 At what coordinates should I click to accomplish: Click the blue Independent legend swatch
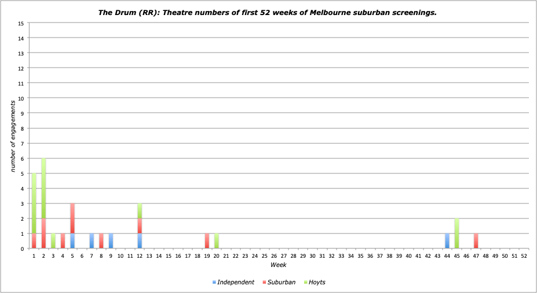214,282
